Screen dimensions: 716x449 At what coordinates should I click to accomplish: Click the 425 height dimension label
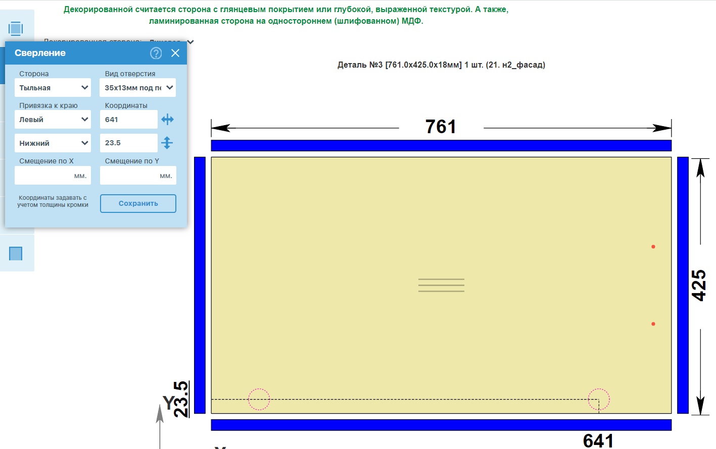pos(699,285)
